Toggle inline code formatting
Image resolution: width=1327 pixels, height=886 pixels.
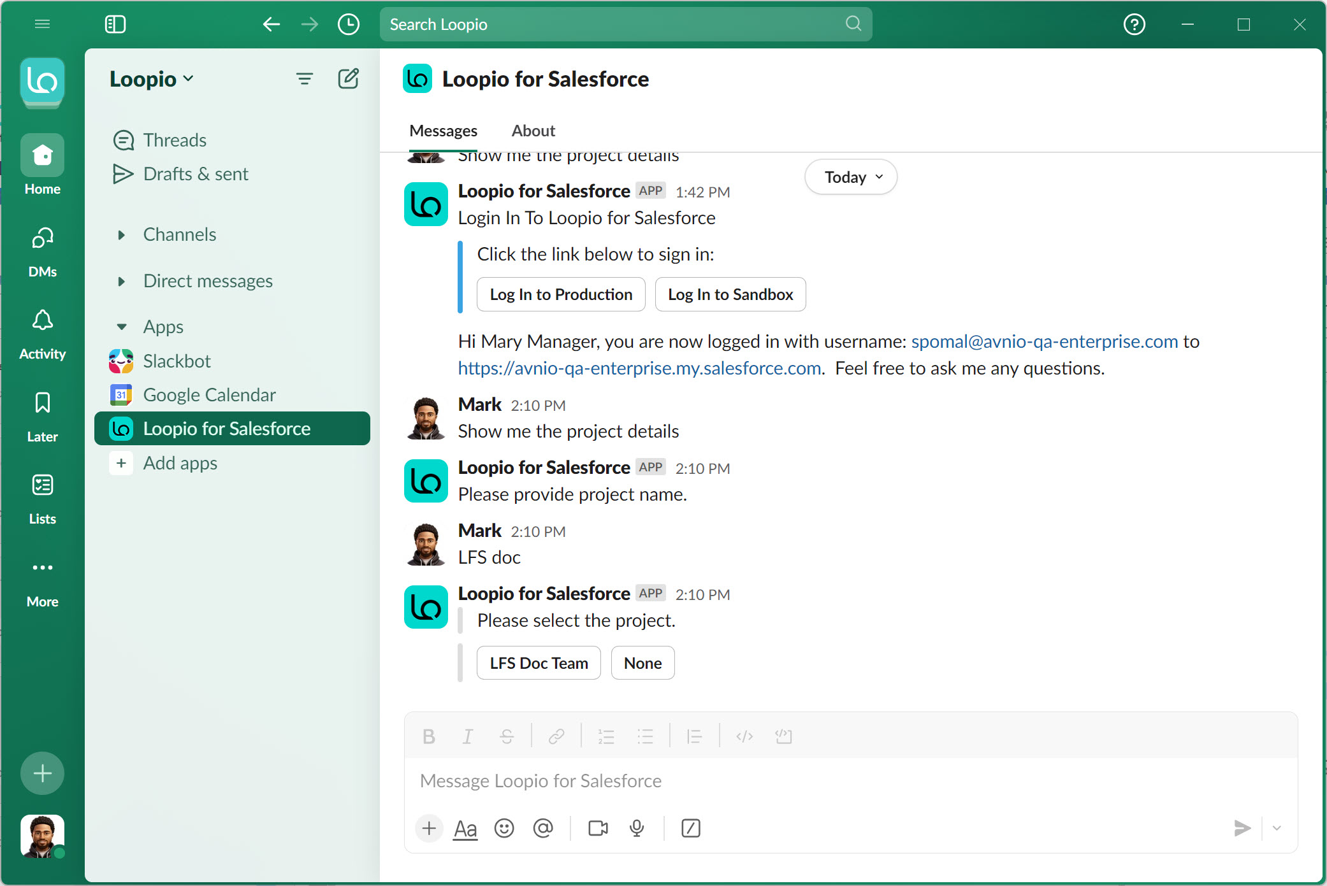[744, 736]
